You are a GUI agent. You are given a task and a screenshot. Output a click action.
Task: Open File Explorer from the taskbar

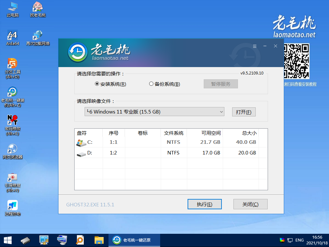tap(99, 240)
